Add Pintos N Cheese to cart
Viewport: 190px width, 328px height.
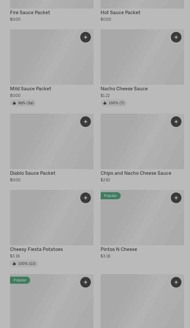click(x=176, y=198)
